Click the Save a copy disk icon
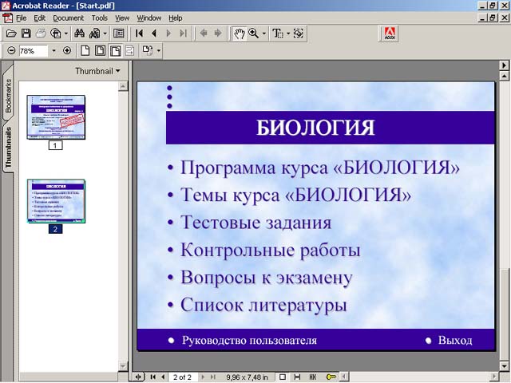This screenshot has height=383, width=511. point(26,34)
